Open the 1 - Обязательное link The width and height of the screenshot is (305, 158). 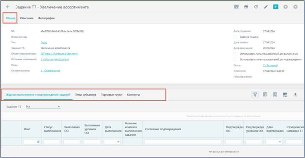[x=50, y=71]
